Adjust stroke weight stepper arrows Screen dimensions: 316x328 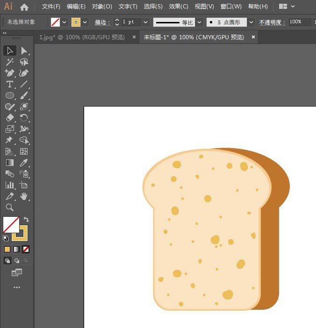tap(117, 22)
